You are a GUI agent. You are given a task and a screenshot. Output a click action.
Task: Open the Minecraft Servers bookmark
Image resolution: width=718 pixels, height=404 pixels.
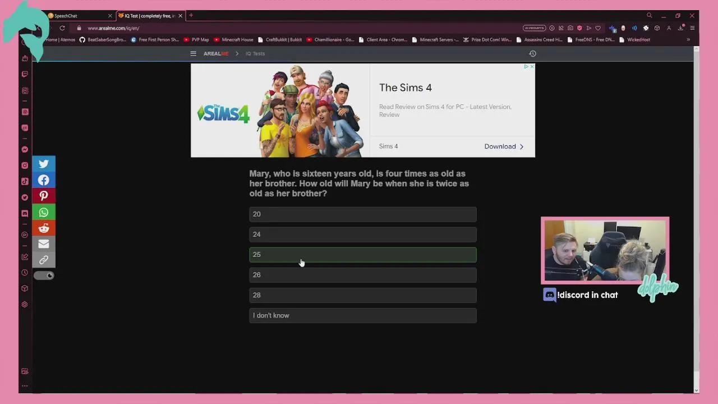coord(435,40)
